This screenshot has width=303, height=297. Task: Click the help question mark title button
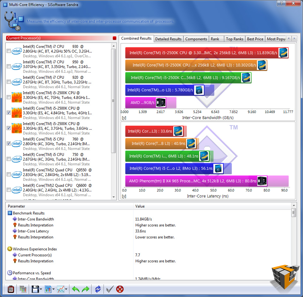pos(281,3)
